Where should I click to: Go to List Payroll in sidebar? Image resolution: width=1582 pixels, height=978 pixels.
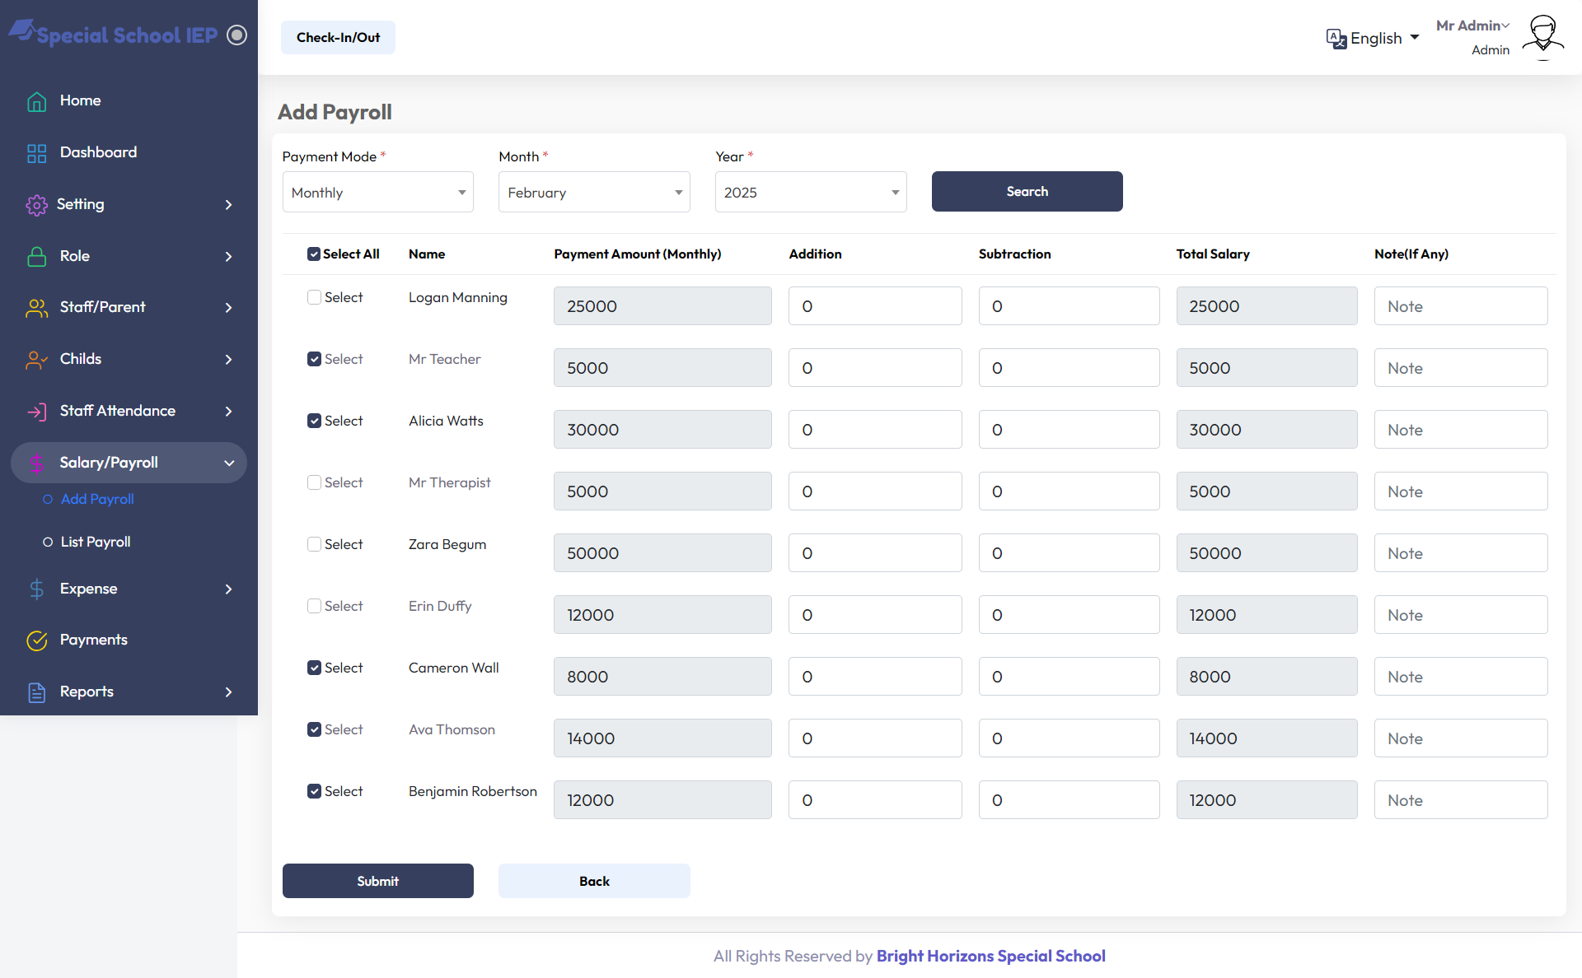click(96, 542)
